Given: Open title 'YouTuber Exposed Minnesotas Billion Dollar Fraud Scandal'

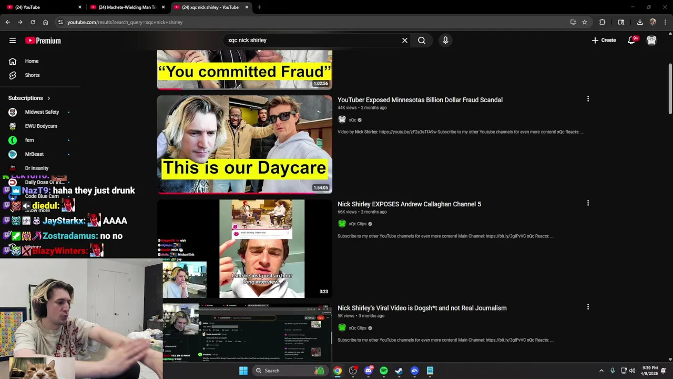Looking at the screenshot, I should 420,100.
